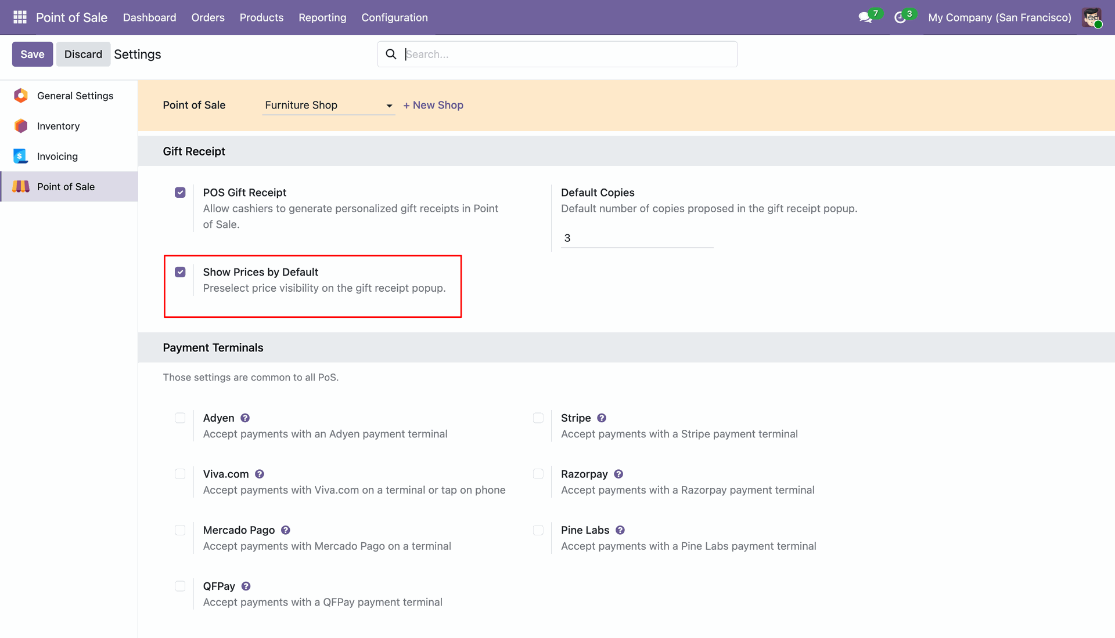Switch to Invoicing settings in sidebar

click(x=69, y=156)
